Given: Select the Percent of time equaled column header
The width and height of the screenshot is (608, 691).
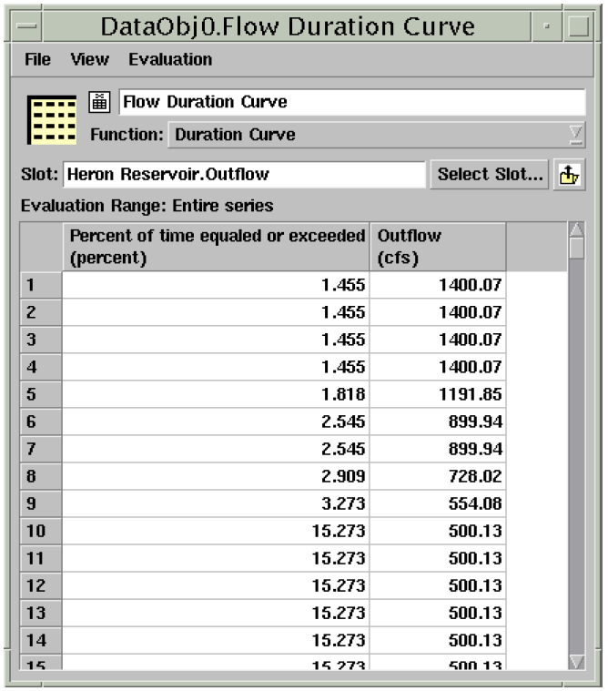Looking at the screenshot, I should [217, 247].
